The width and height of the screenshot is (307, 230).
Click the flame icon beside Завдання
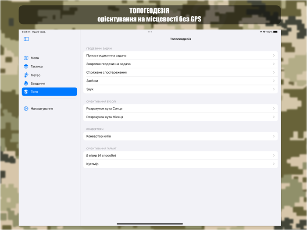[x=26, y=83]
